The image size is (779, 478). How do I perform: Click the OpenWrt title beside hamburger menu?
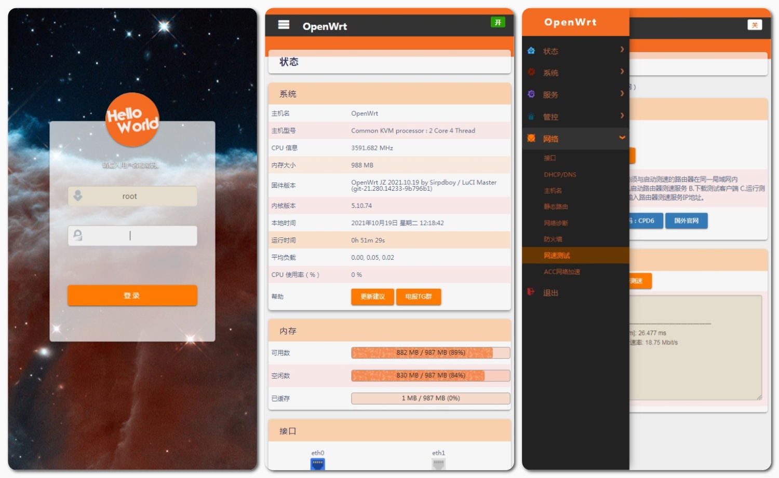[x=325, y=26]
